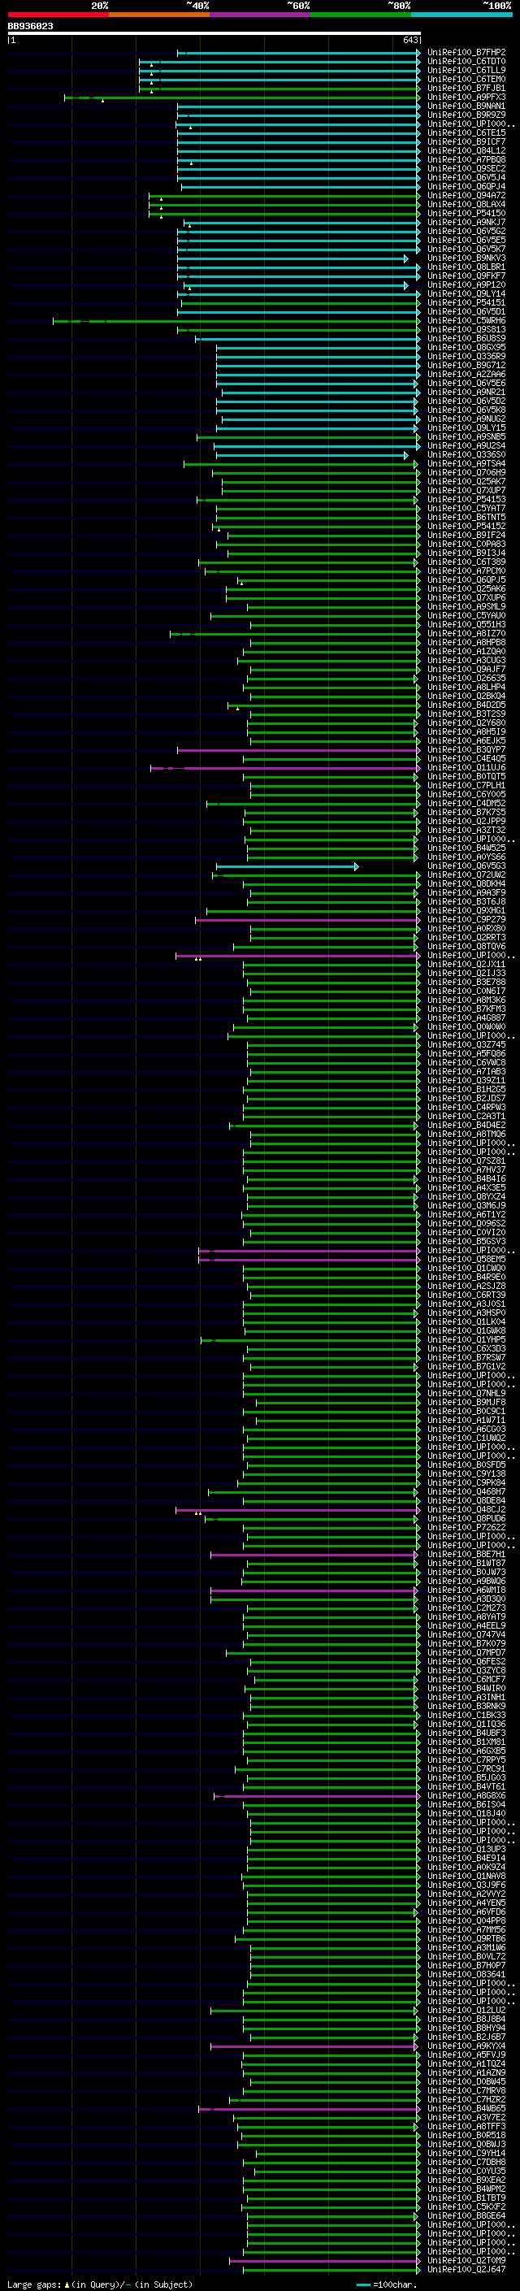Select the label UniRef100_P54153

point(466,500)
